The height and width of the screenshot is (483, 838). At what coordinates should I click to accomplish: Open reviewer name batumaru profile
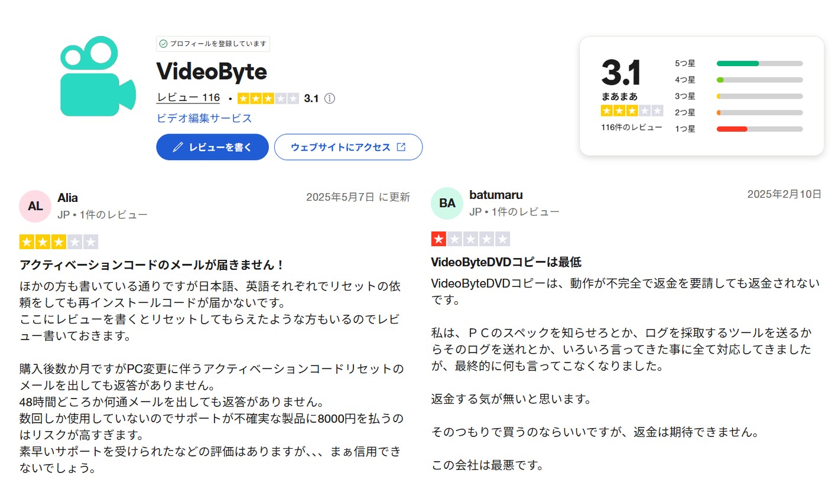(496, 195)
